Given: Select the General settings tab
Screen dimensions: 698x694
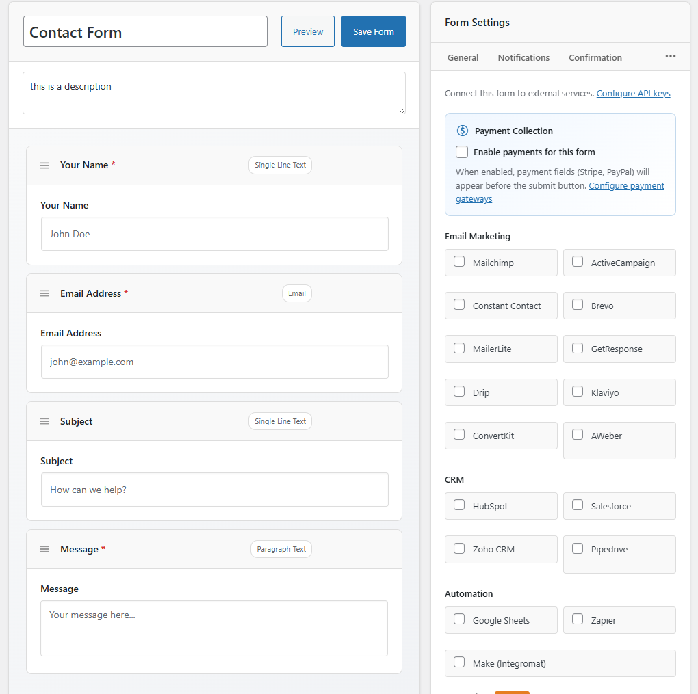Looking at the screenshot, I should click(463, 57).
